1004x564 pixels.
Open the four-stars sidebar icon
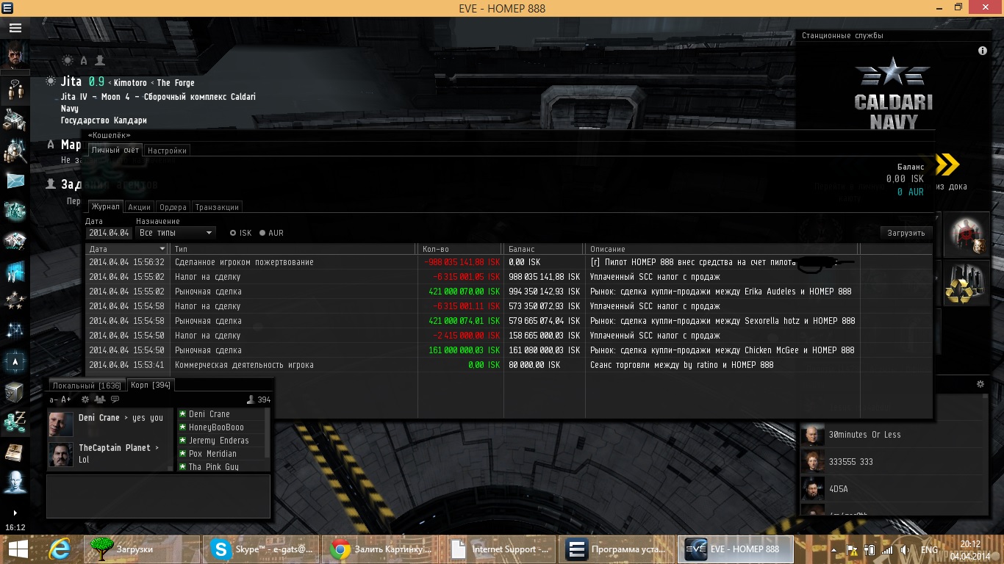(x=15, y=300)
